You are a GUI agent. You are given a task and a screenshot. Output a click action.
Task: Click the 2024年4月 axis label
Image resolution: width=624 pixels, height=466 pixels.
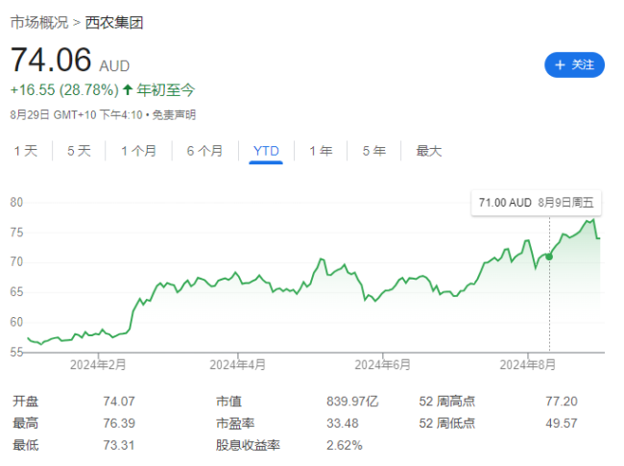point(237,365)
